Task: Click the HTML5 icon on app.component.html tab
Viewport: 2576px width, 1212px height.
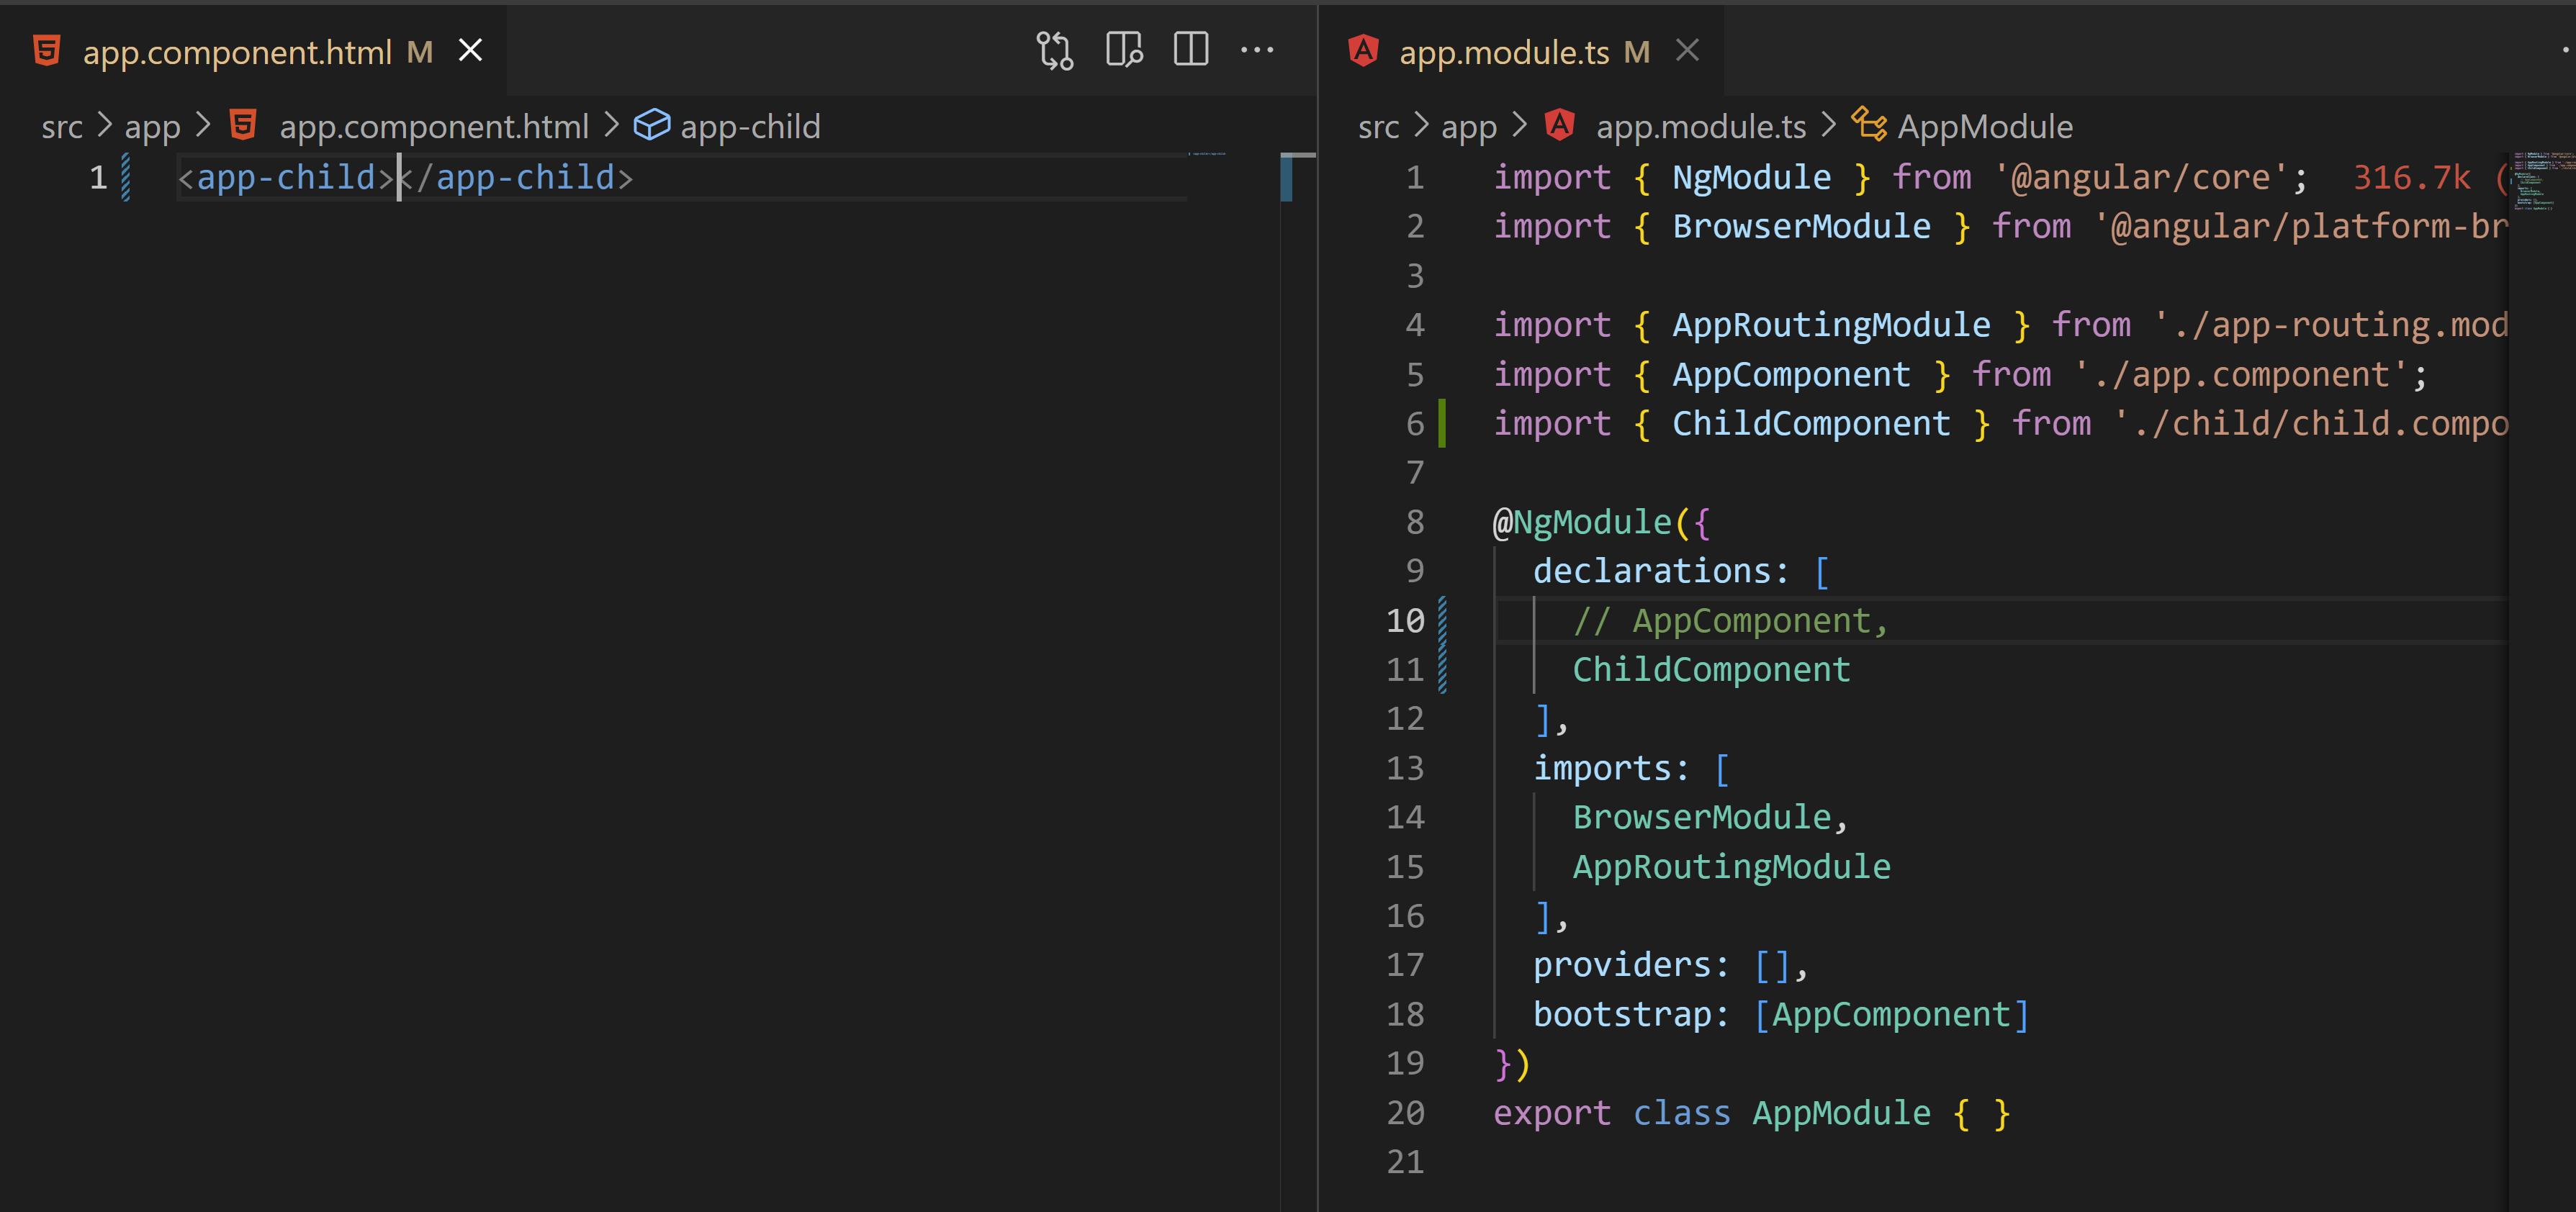Action: pos(48,50)
